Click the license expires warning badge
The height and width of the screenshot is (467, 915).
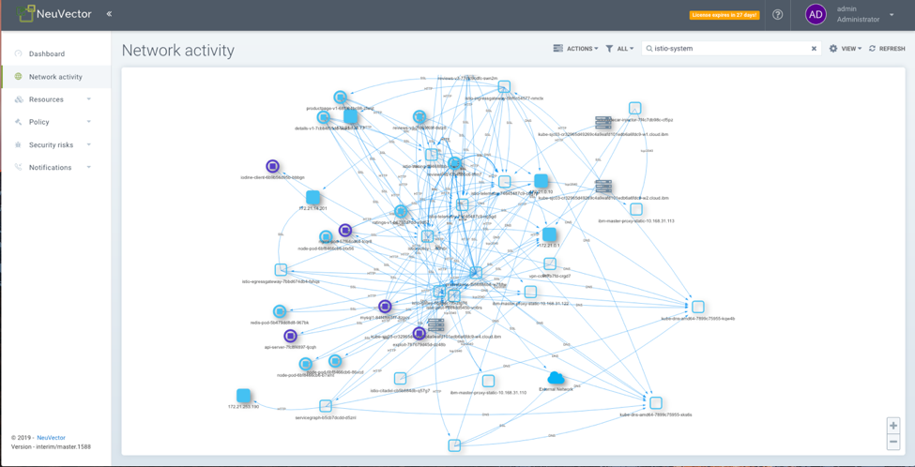(x=724, y=15)
